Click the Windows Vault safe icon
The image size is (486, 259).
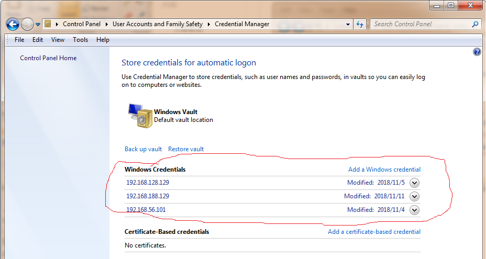point(140,116)
